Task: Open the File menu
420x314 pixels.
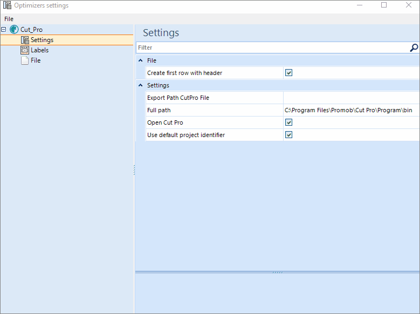Action: [x=9, y=19]
